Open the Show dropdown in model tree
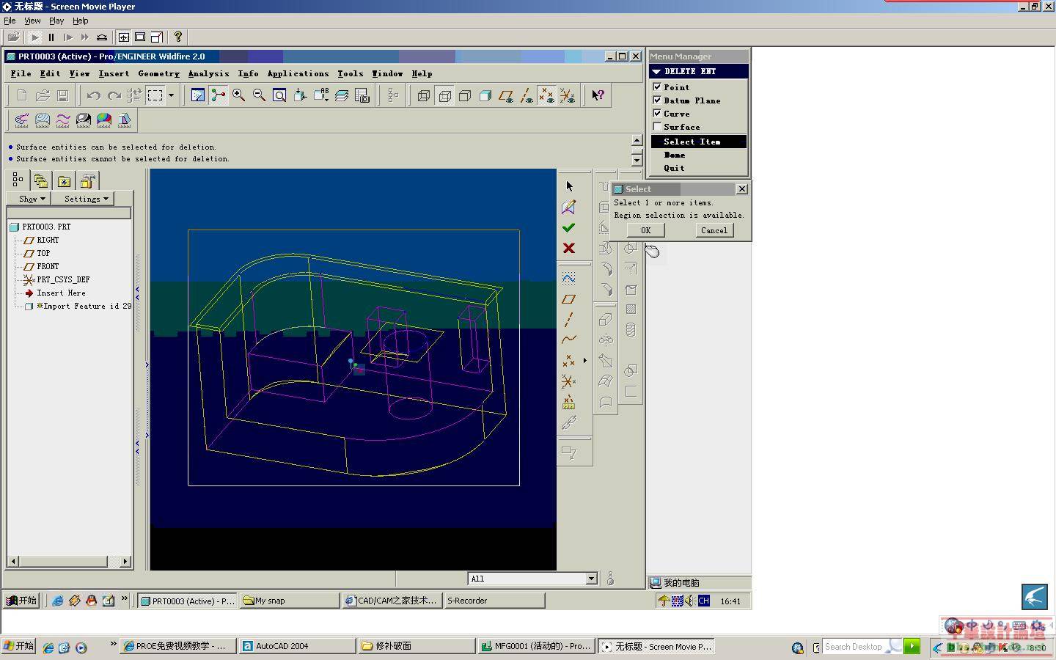The image size is (1056, 660). pyautogui.click(x=29, y=199)
